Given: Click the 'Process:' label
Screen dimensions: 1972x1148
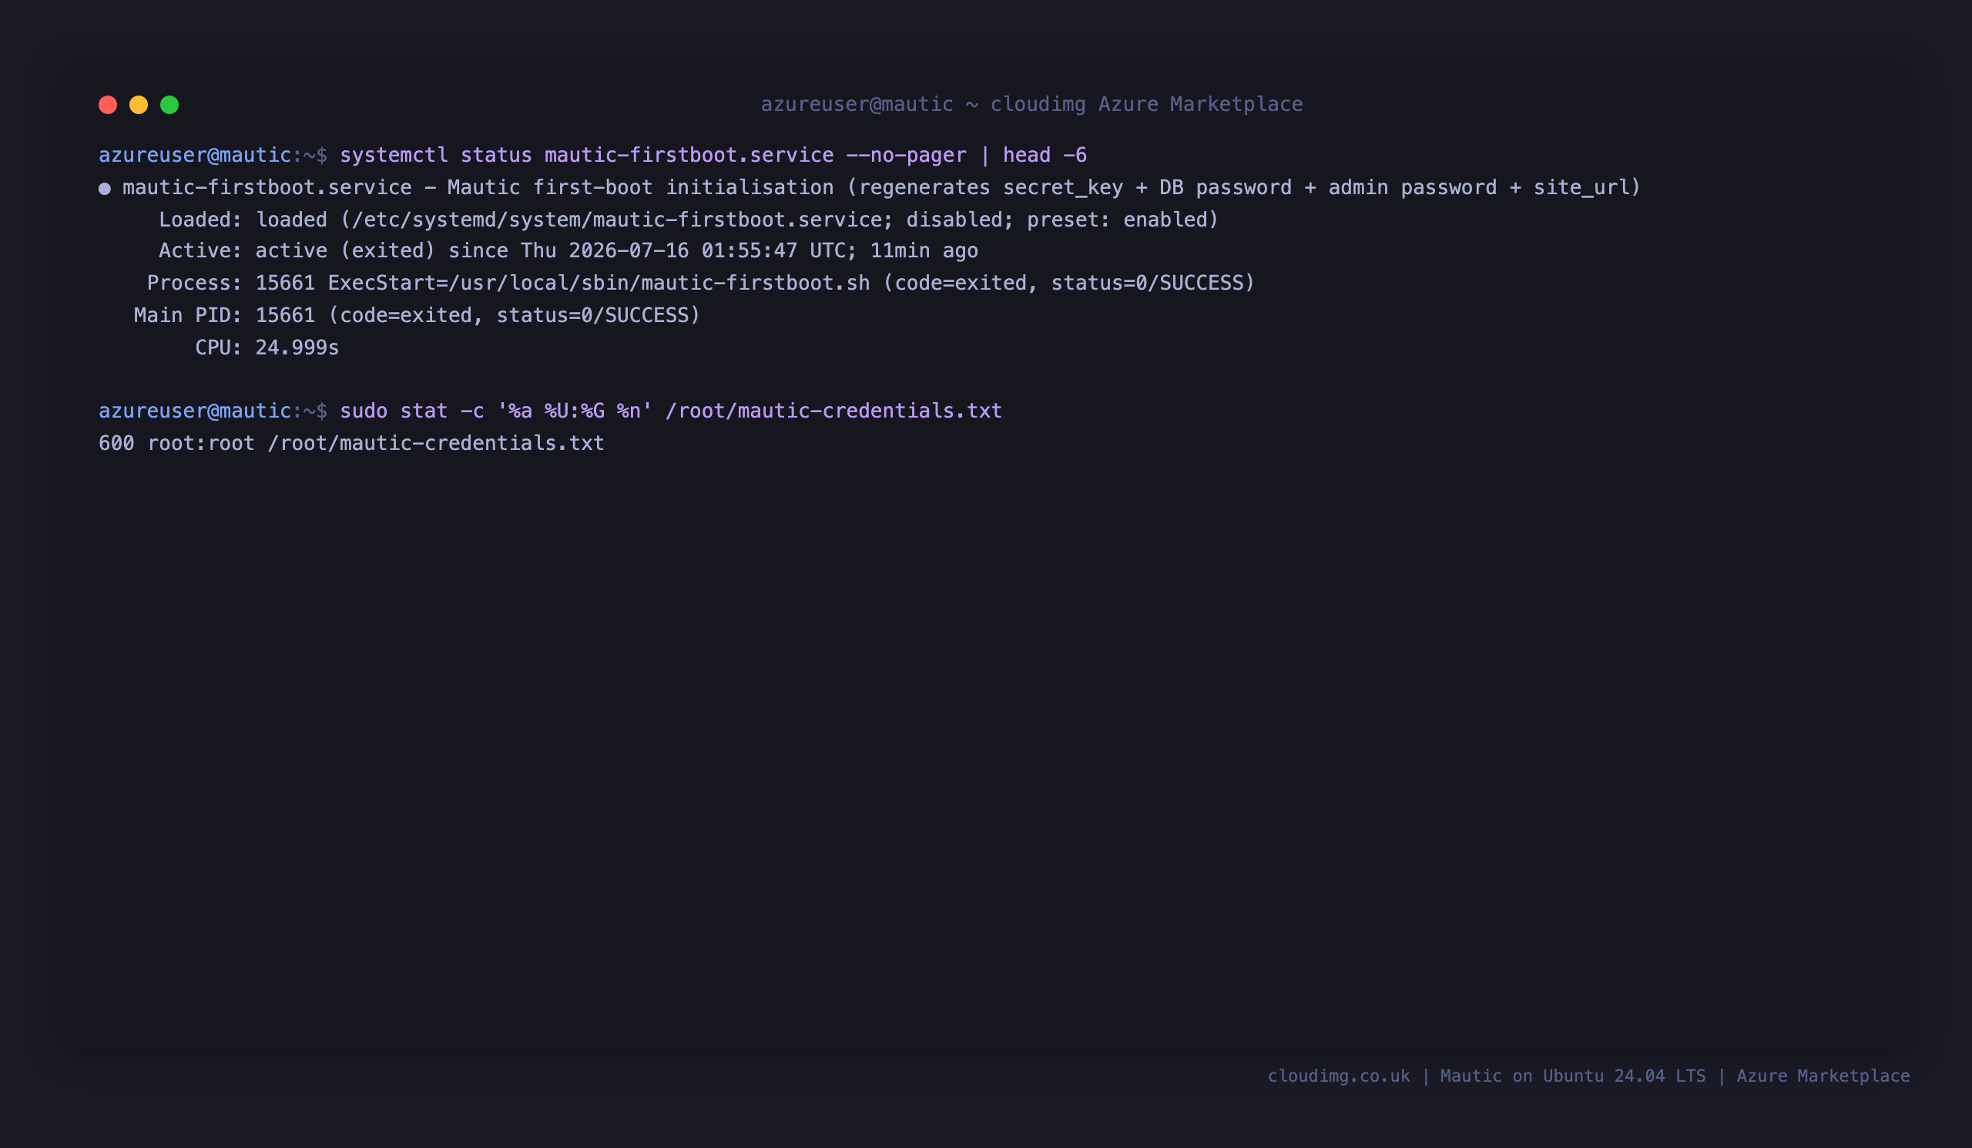Looking at the screenshot, I should [x=195, y=283].
